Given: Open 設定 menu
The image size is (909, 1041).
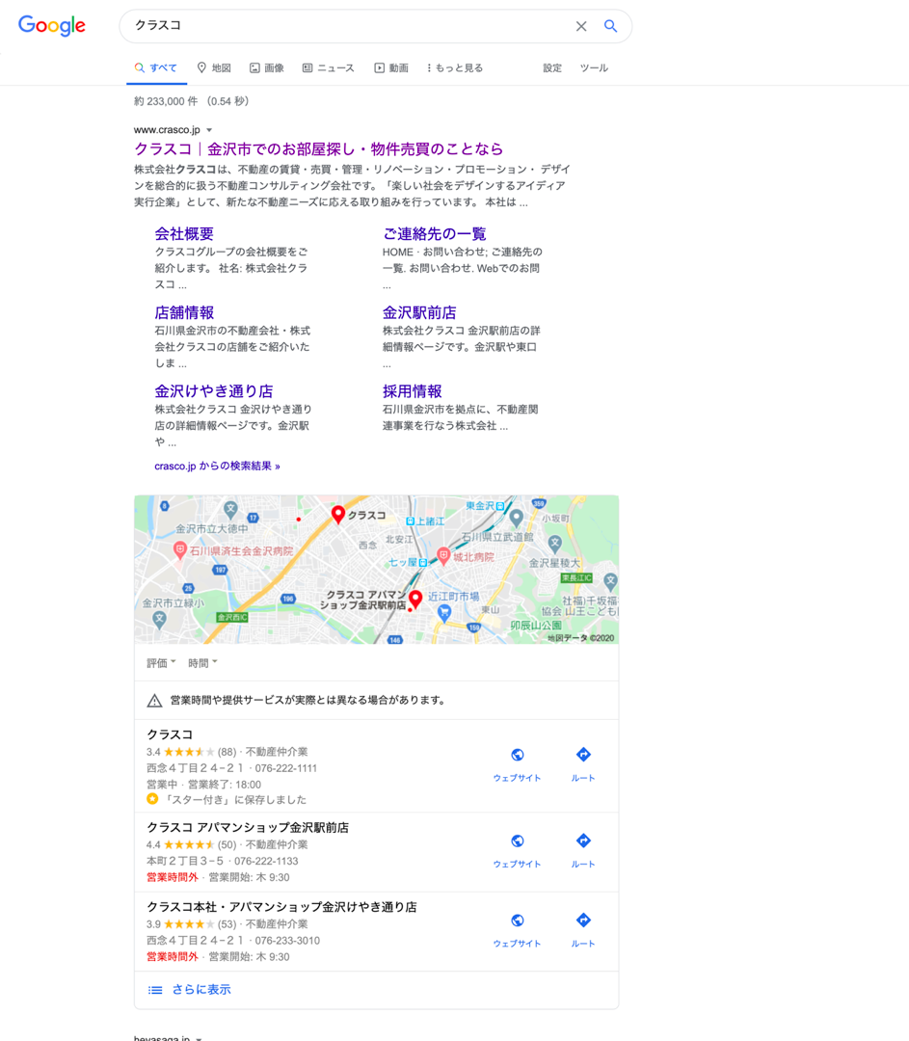Looking at the screenshot, I should [x=551, y=67].
